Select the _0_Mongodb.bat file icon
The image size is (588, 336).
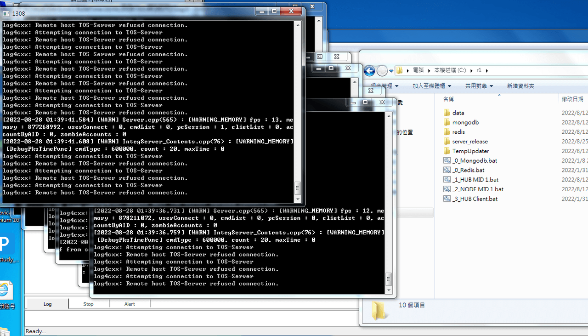click(447, 160)
